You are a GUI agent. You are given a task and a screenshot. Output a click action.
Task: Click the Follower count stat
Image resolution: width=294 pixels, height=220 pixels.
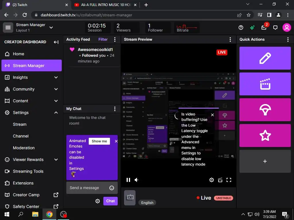(x=158, y=27)
